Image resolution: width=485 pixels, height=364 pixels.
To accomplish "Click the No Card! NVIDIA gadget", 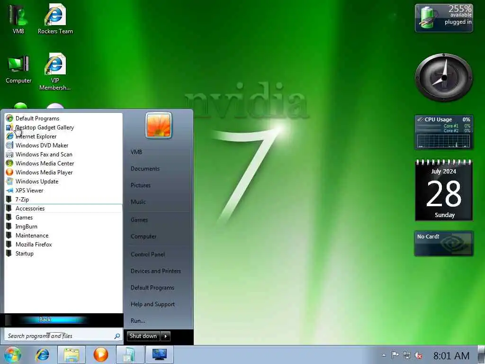I will tap(444, 243).
